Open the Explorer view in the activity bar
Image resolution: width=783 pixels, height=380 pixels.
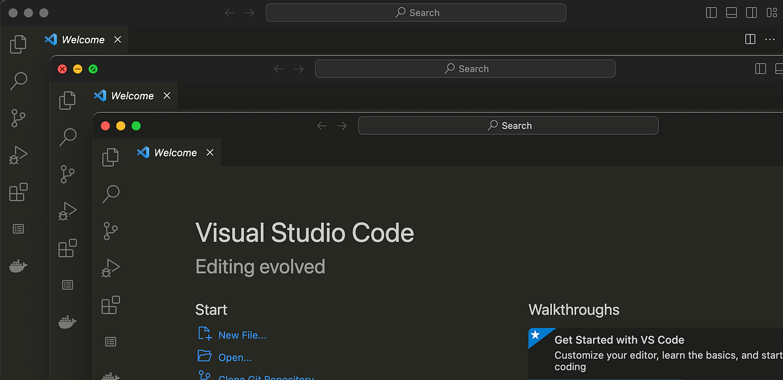click(111, 156)
